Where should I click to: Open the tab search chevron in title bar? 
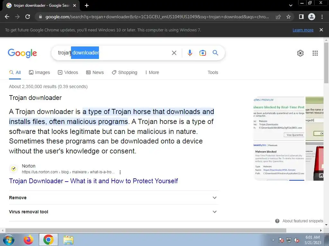point(290,5)
